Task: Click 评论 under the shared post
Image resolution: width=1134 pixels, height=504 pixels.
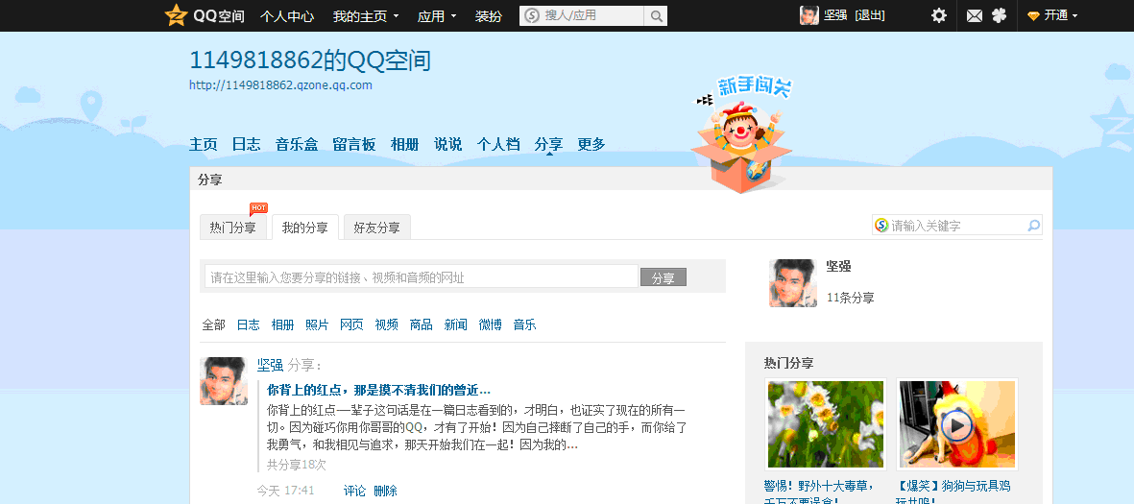Action: tap(354, 491)
